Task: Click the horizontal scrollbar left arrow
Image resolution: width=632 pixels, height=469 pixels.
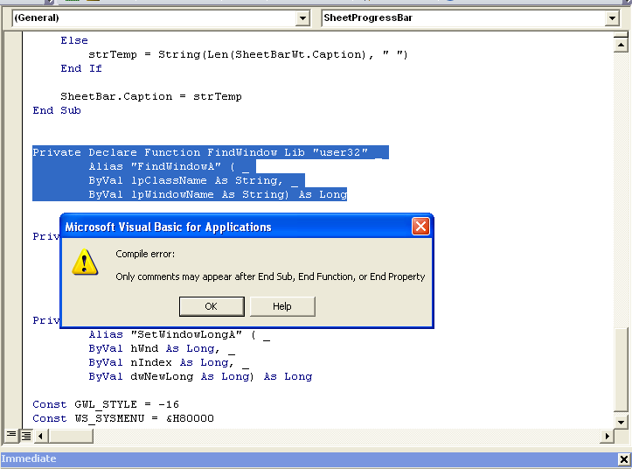Action: (40, 436)
